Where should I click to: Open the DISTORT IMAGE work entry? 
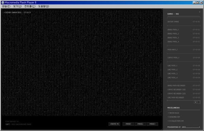point(184,22)
